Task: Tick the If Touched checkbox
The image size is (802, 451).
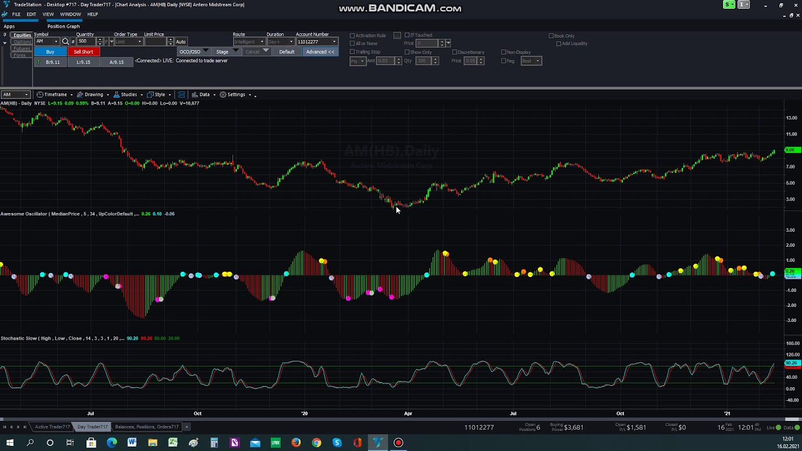Action: pyautogui.click(x=407, y=36)
